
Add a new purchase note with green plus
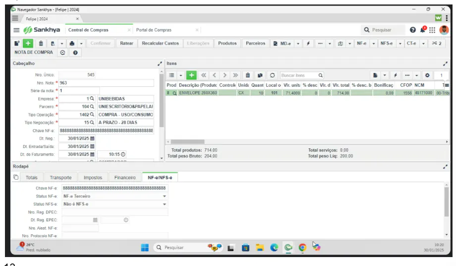[28, 43]
